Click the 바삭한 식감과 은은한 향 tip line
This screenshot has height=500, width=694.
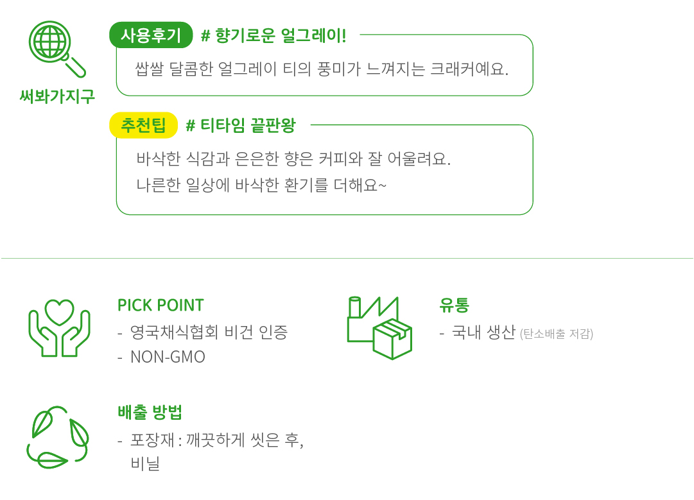(x=293, y=159)
